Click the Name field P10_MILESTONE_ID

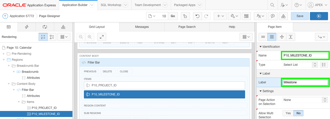click(305, 55)
